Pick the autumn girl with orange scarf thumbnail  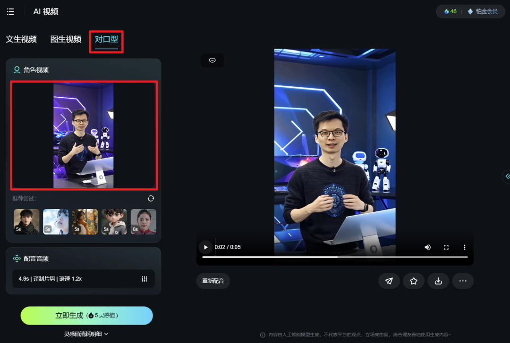[x=85, y=222]
